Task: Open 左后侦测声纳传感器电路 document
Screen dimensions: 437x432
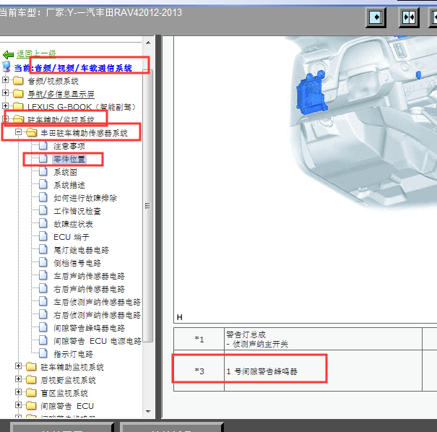Action: pos(98,302)
